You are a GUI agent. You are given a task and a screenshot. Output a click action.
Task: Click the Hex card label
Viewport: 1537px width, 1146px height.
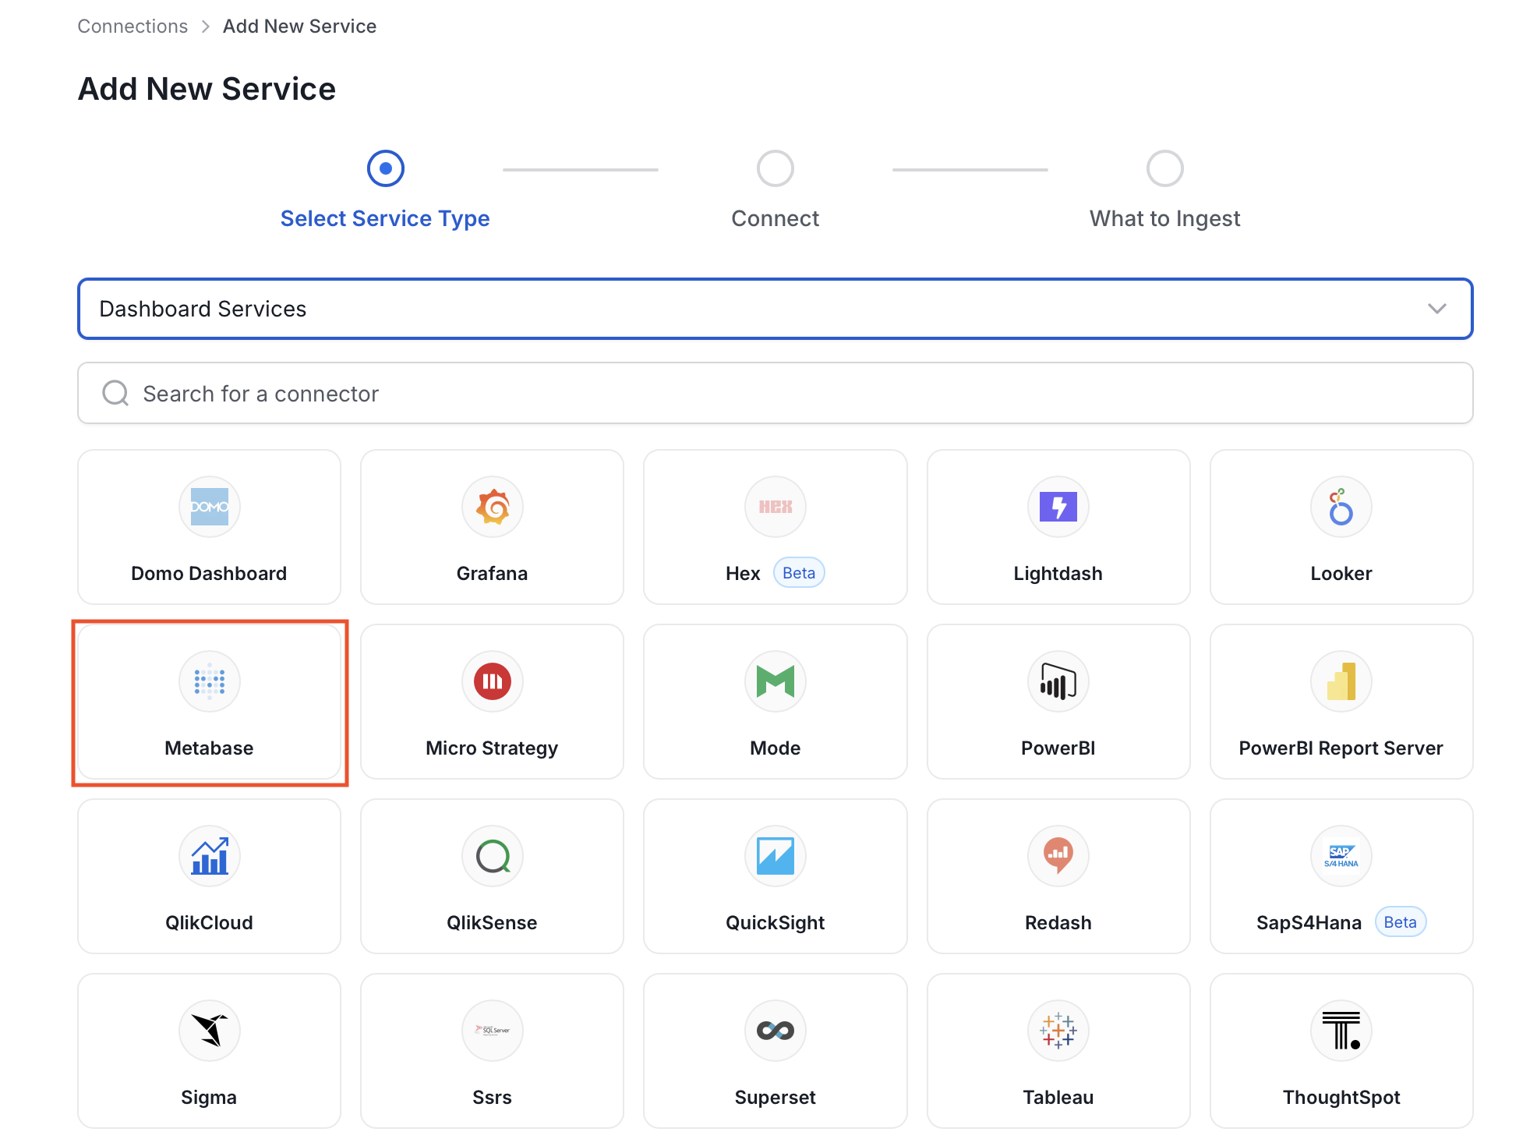click(x=742, y=573)
